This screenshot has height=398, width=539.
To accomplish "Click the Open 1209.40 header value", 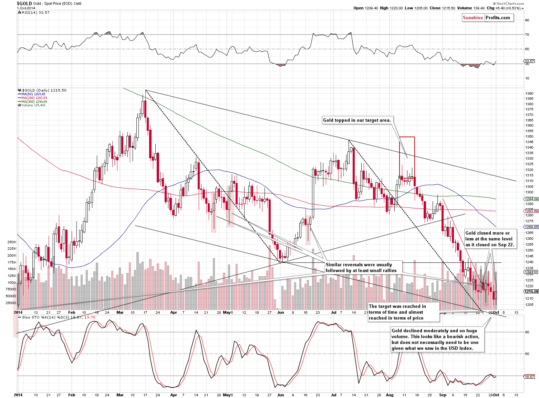I will point(365,8).
